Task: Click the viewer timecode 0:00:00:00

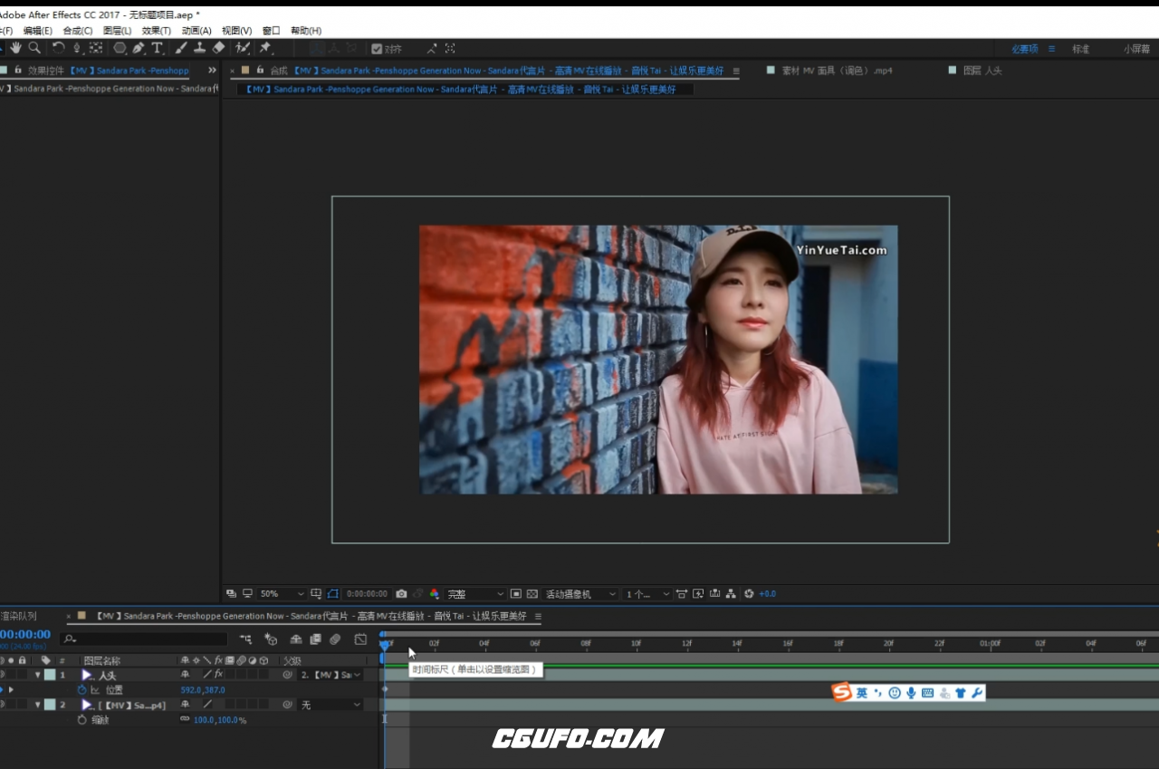Action: coord(367,594)
